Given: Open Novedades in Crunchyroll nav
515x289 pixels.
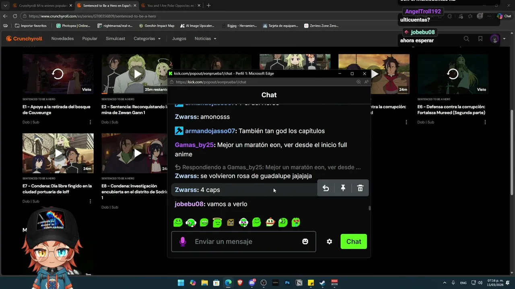Looking at the screenshot, I should 62,39.
